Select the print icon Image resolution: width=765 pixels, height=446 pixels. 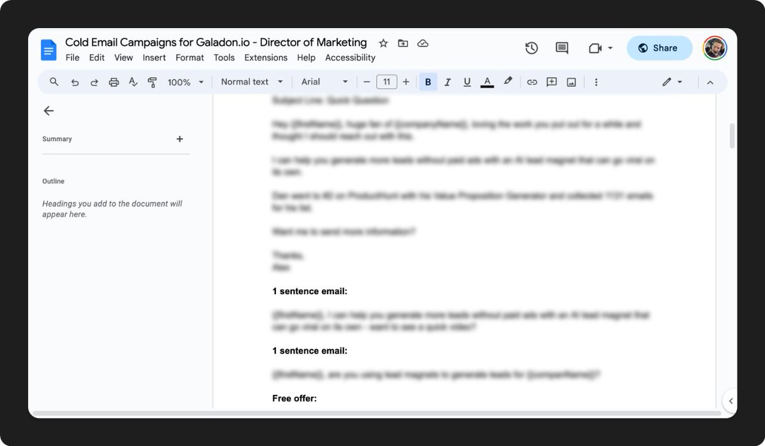113,82
